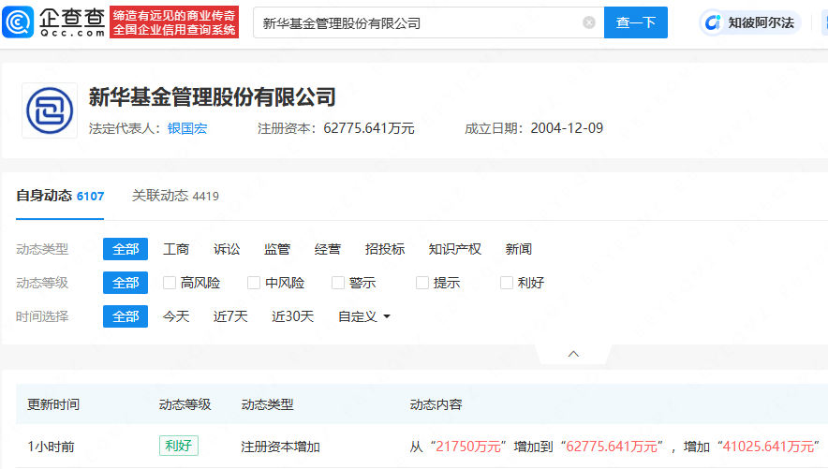Click the 动态类型 column header

[267, 404]
